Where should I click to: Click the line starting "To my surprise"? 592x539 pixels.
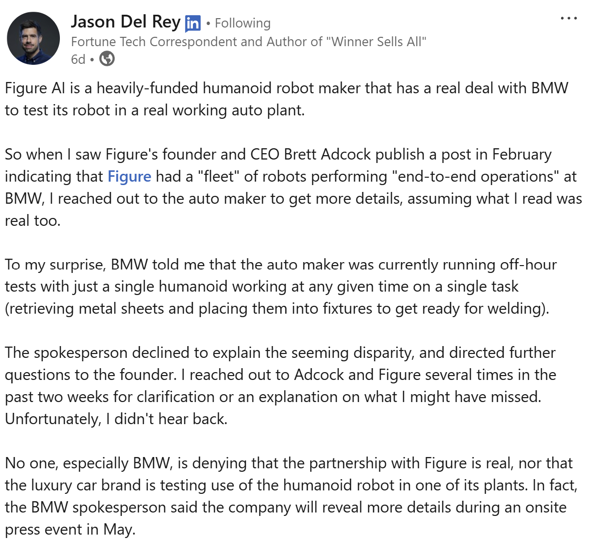click(x=280, y=265)
